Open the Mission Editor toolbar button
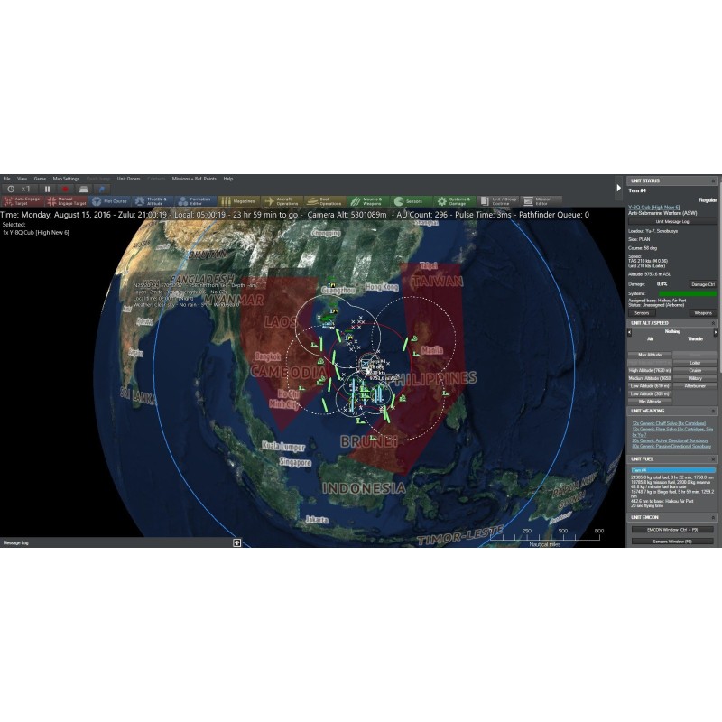 (x=540, y=201)
